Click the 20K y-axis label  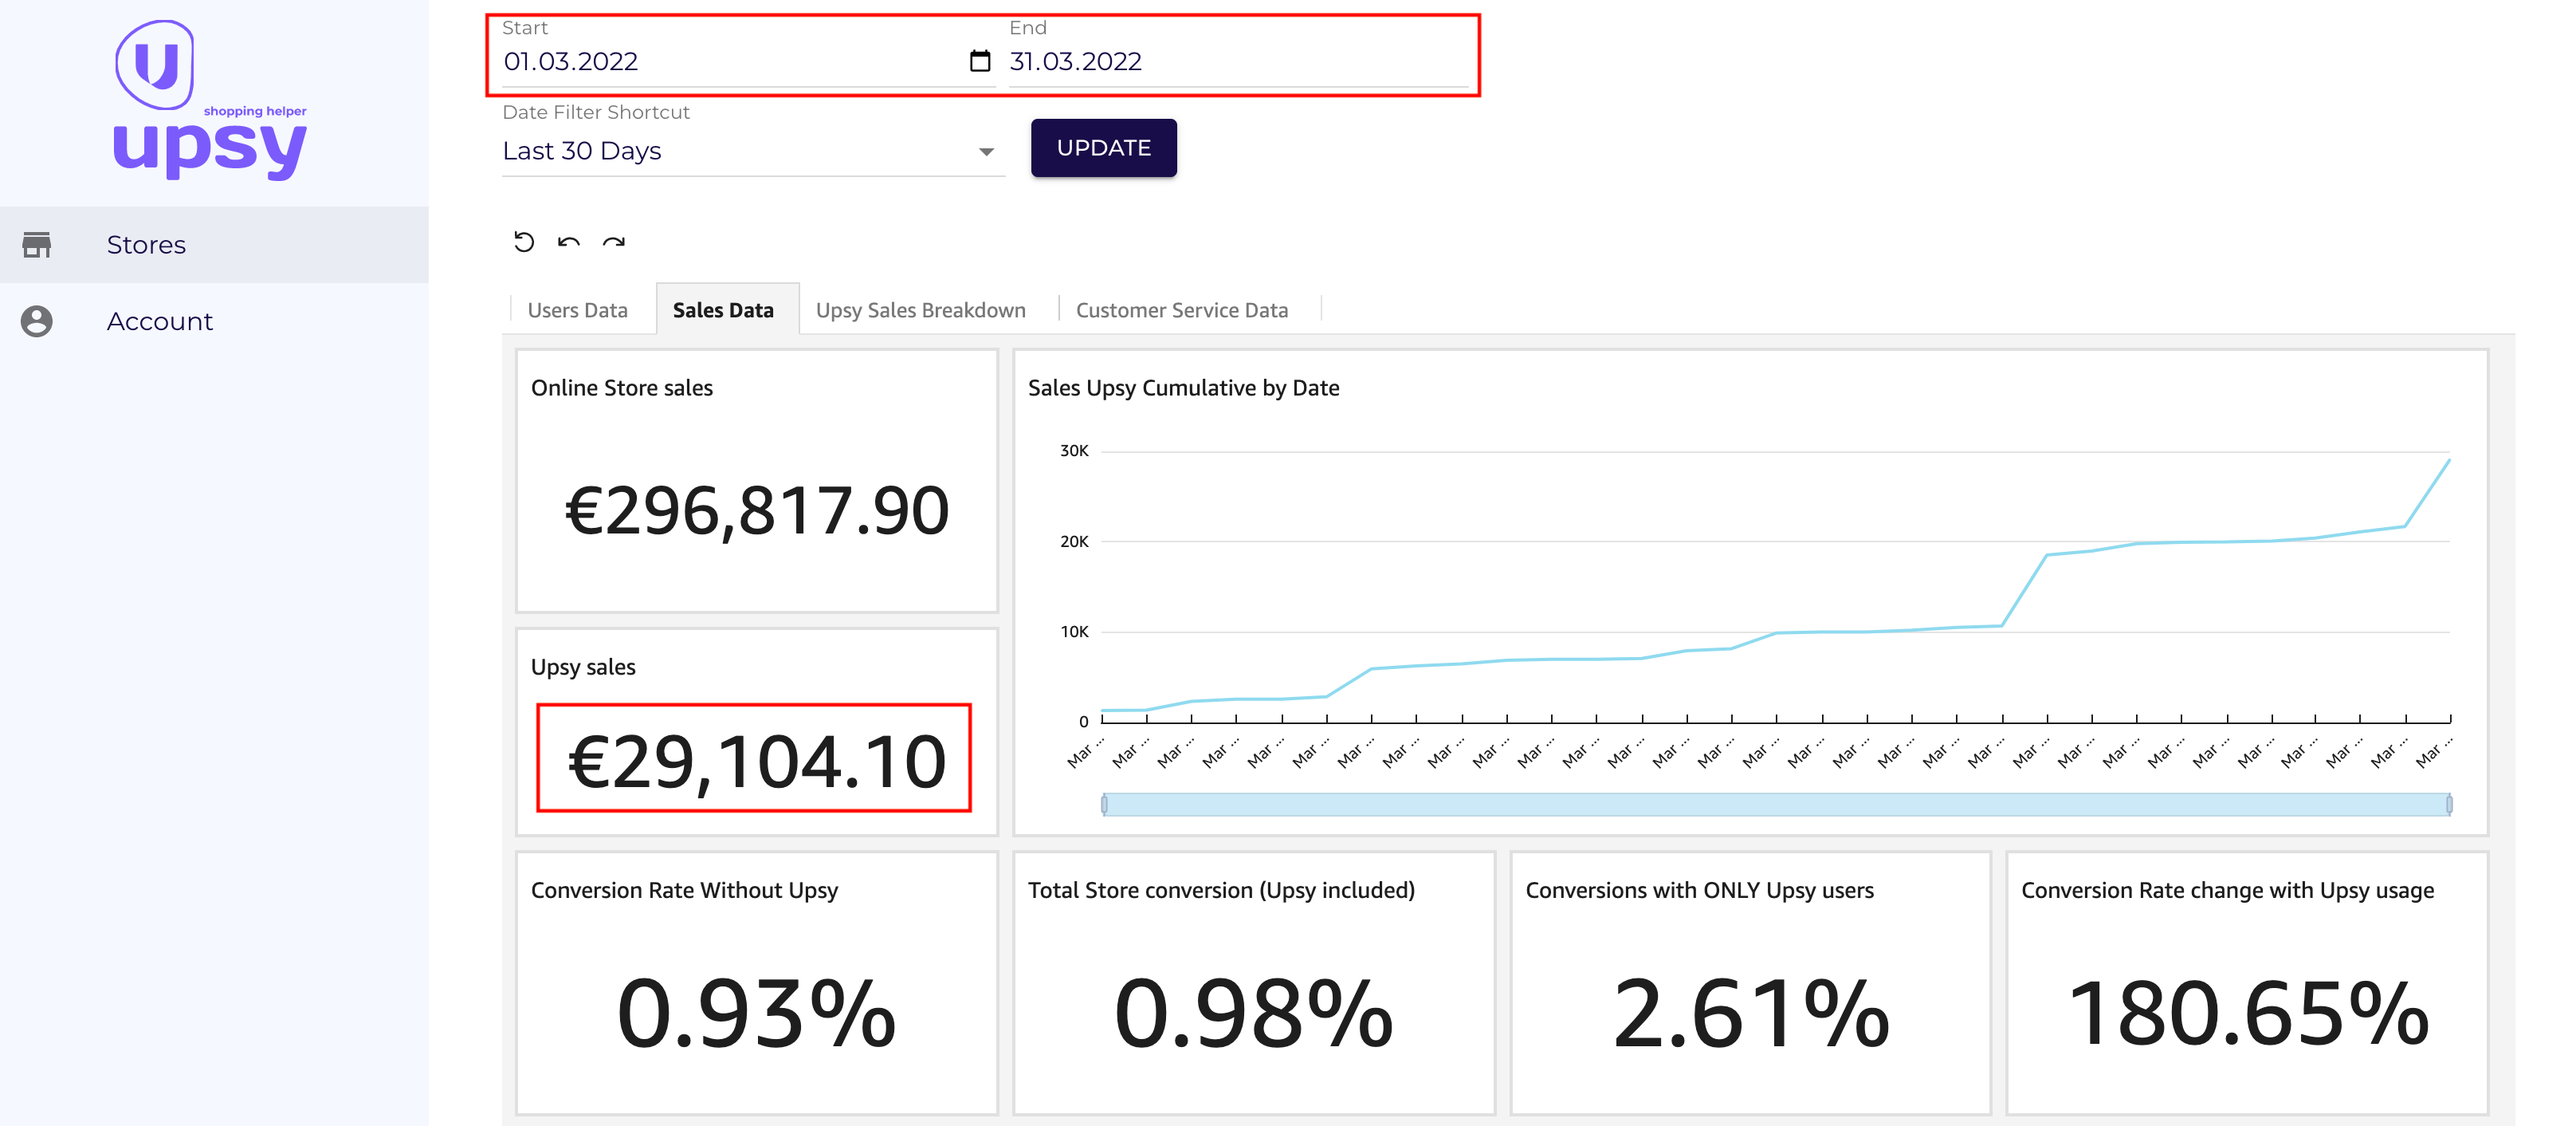coord(1074,541)
